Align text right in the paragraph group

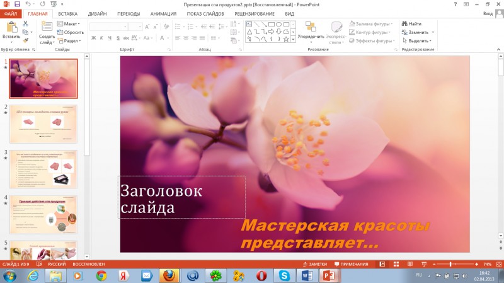click(194, 38)
